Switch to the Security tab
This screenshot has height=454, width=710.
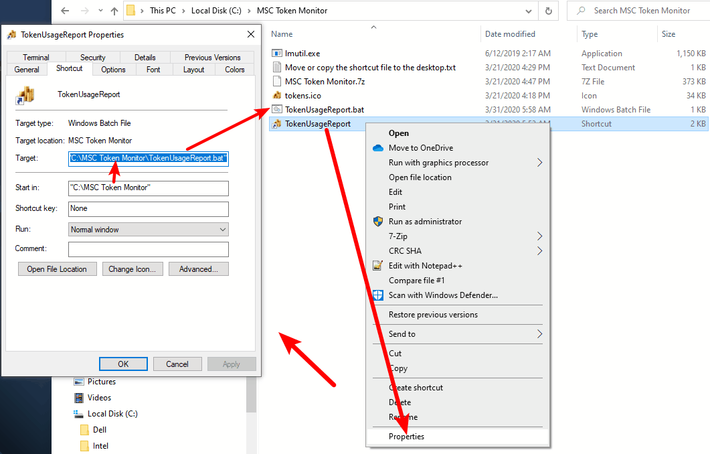point(93,58)
